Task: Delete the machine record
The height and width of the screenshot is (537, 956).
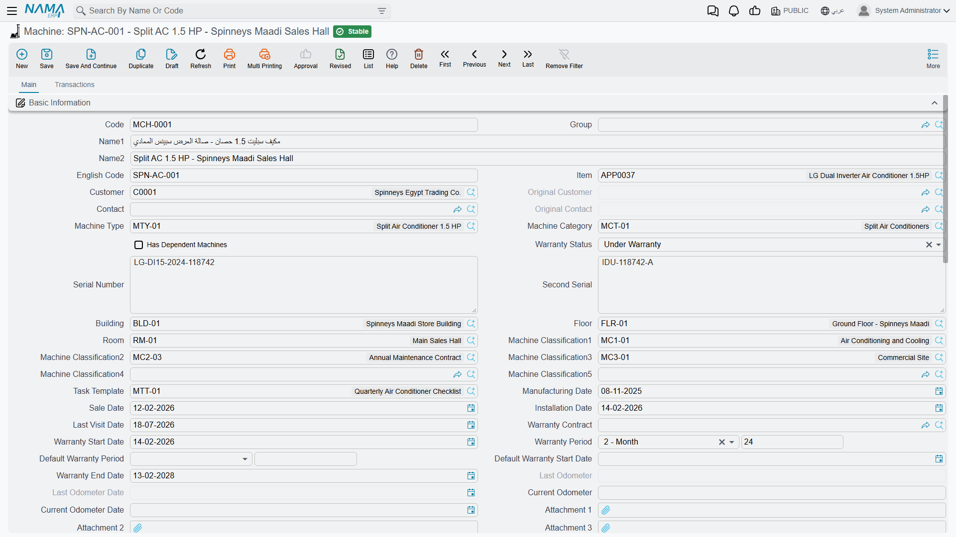Action: point(419,59)
